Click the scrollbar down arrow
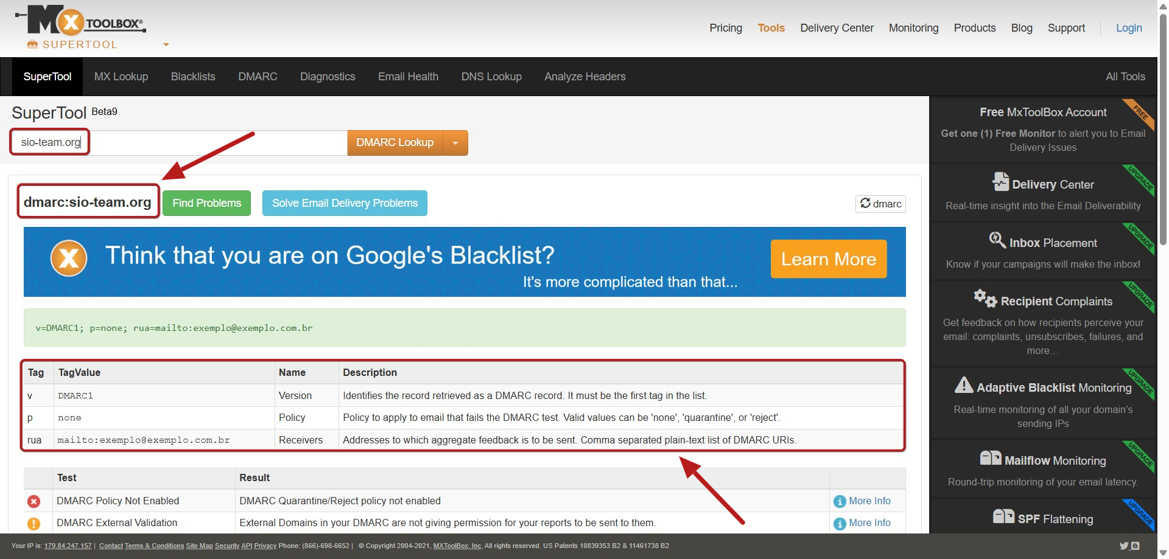The height and width of the screenshot is (559, 1169). (1163, 553)
